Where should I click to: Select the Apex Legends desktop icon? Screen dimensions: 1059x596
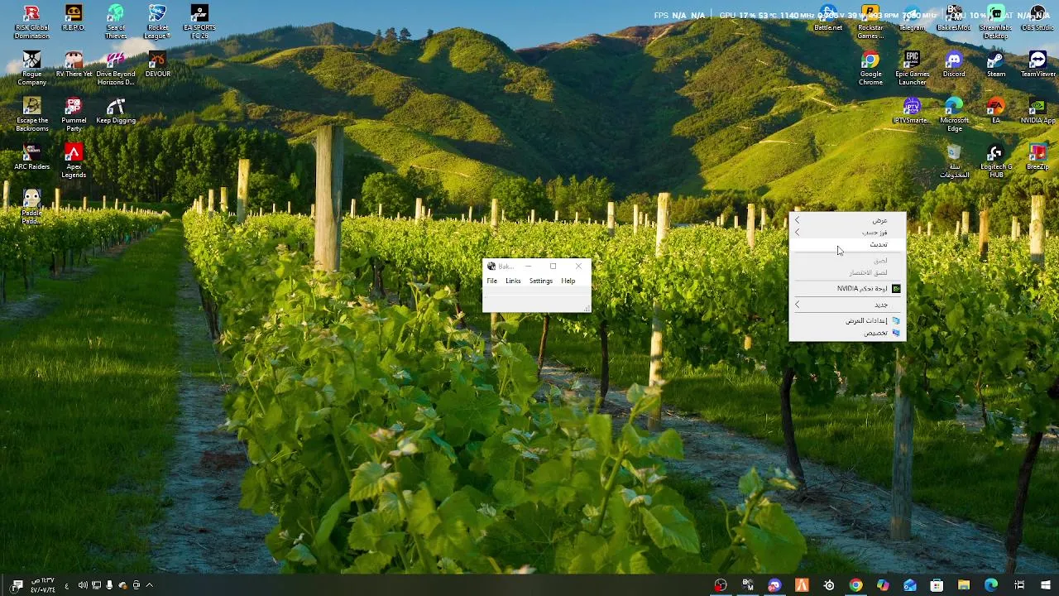coord(74,161)
